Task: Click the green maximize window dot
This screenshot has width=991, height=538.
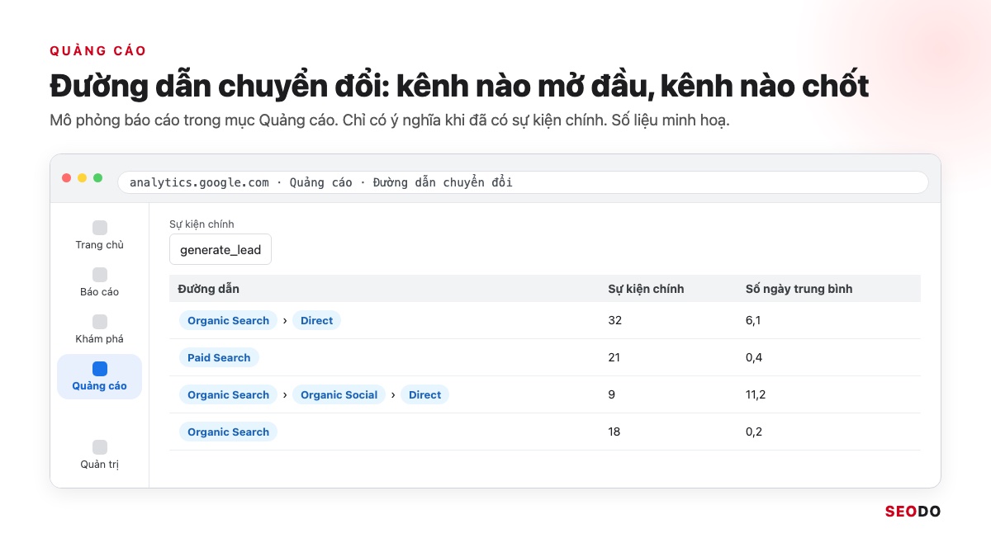Action: [x=98, y=177]
